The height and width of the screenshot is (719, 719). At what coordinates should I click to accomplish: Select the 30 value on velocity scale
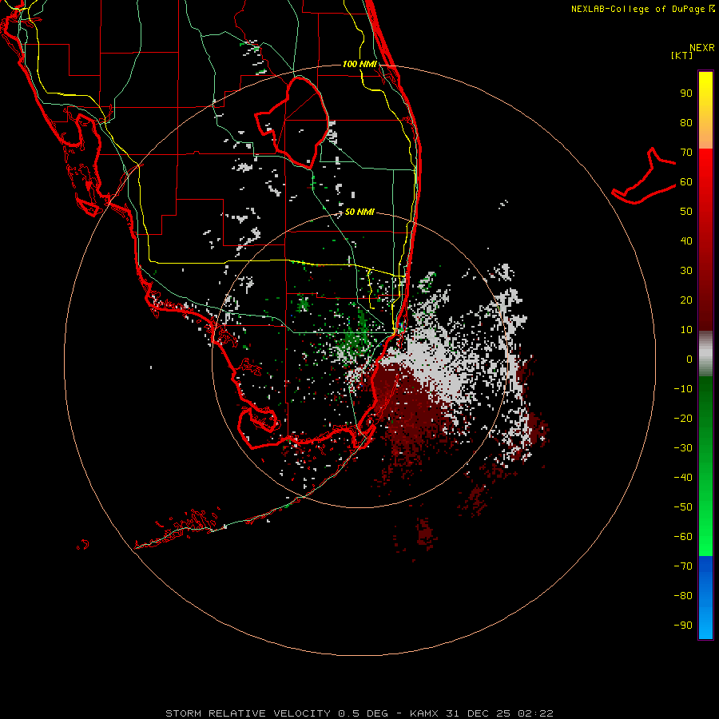686,271
